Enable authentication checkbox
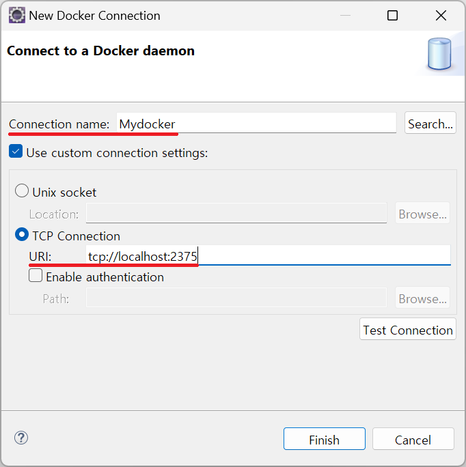Image resolution: width=466 pixels, height=467 pixels. point(36,277)
